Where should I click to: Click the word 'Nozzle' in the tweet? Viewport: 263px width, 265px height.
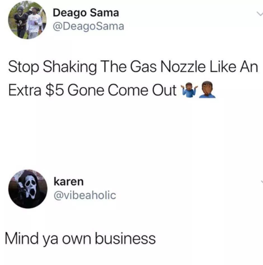coord(183,67)
